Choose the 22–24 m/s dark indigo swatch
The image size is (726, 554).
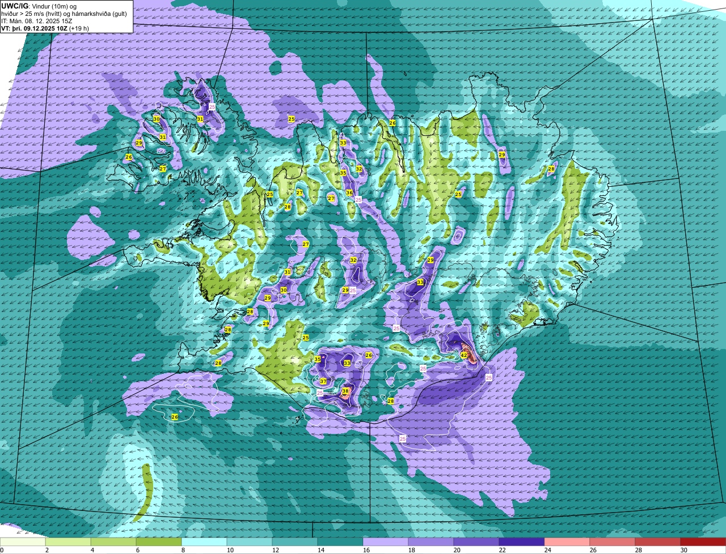(522, 542)
